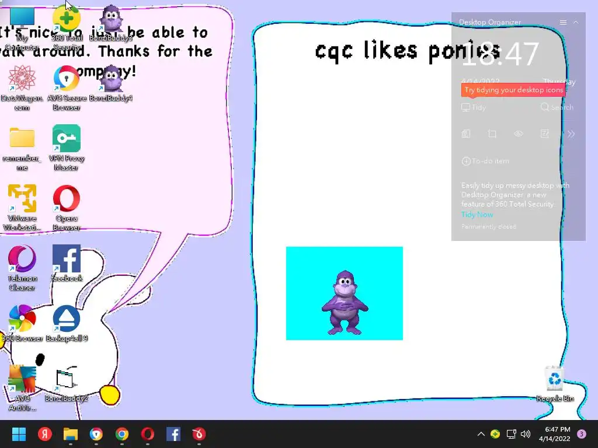Select the 360 Total Security desktop shortcut

[x=67, y=29]
